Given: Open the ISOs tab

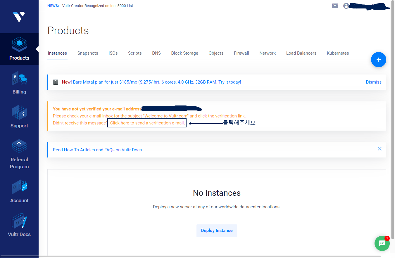Looking at the screenshot, I should [x=113, y=53].
